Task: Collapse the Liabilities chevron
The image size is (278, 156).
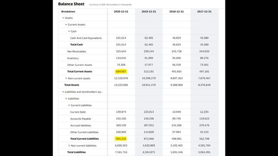Action: 66,98
